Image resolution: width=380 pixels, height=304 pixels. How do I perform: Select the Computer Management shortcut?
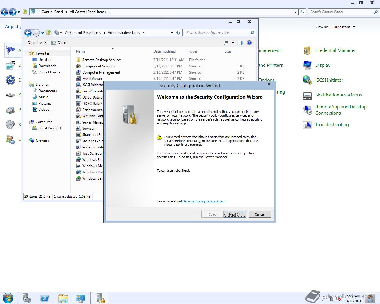101,72
